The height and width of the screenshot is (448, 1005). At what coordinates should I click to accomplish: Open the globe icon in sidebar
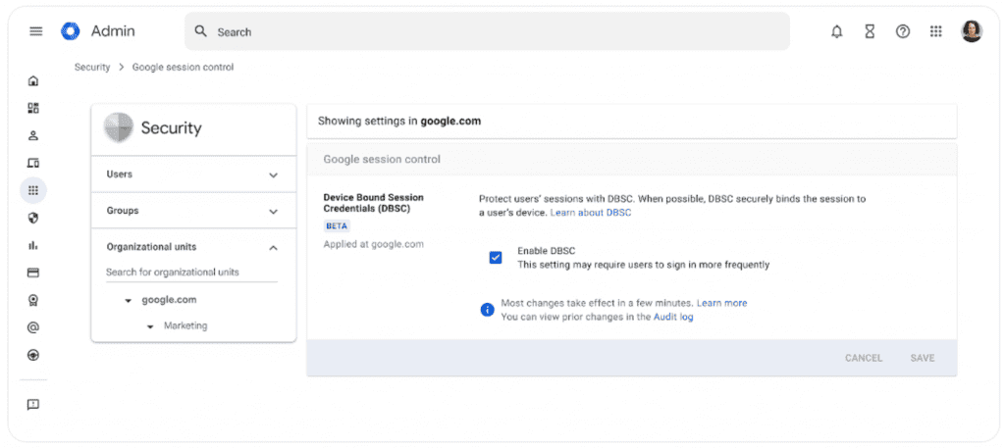point(33,355)
